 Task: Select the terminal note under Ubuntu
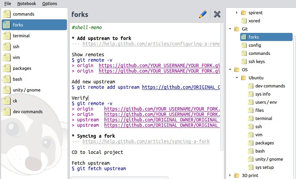click(260, 118)
